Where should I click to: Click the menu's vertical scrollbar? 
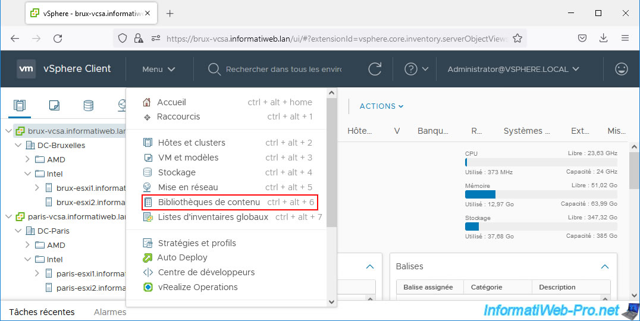[x=331, y=162]
